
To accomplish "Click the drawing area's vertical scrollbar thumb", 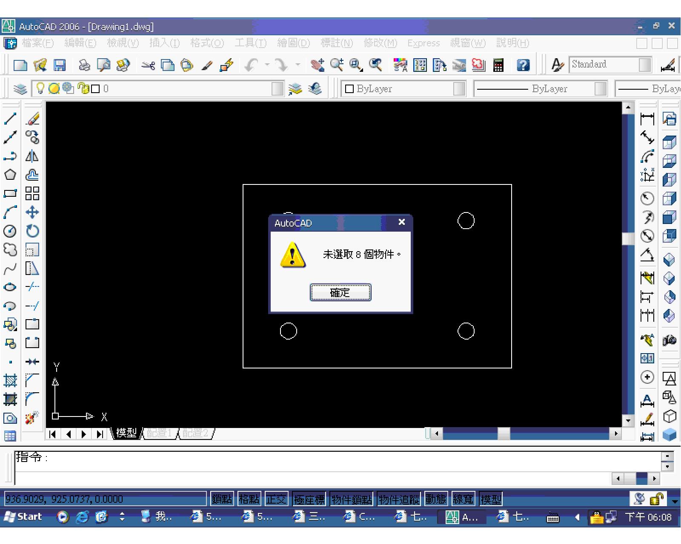I will coord(628,238).
